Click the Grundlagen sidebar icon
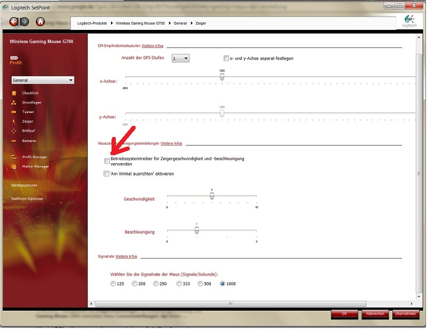 (x=14, y=102)
